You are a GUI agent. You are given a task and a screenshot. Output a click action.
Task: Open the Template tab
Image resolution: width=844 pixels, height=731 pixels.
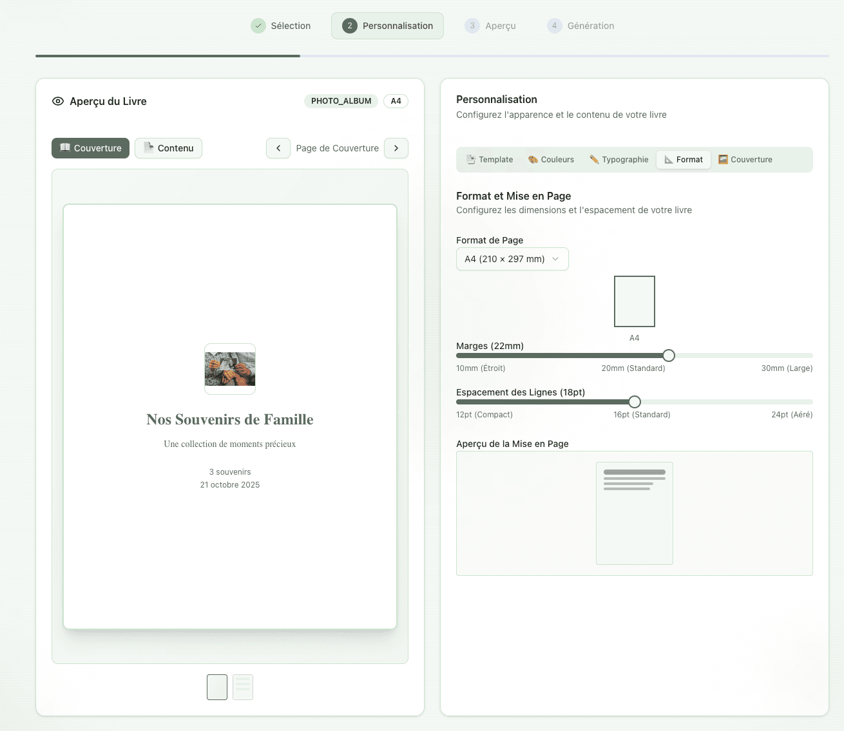[x=490, y=160]
